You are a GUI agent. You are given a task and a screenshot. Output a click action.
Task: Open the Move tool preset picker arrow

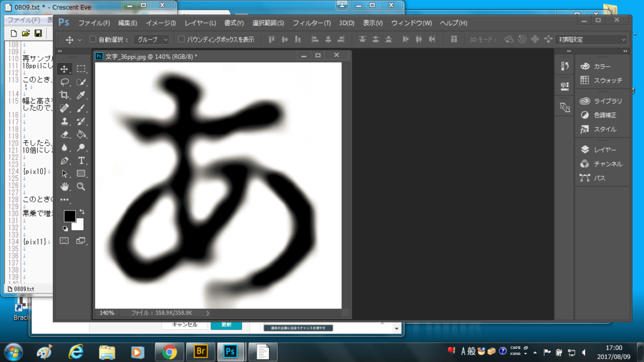tap(80, 40)
